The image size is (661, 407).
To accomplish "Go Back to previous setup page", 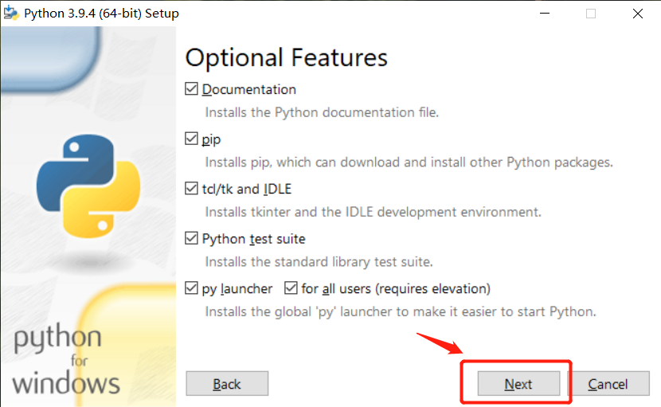I will pos(227,384).
